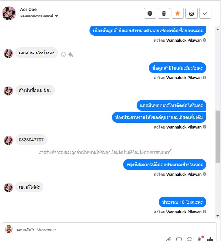
Task: Send a thumbs up like
Action: tap(210, 239)
